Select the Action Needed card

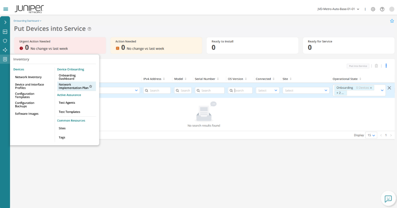point(156,45)
